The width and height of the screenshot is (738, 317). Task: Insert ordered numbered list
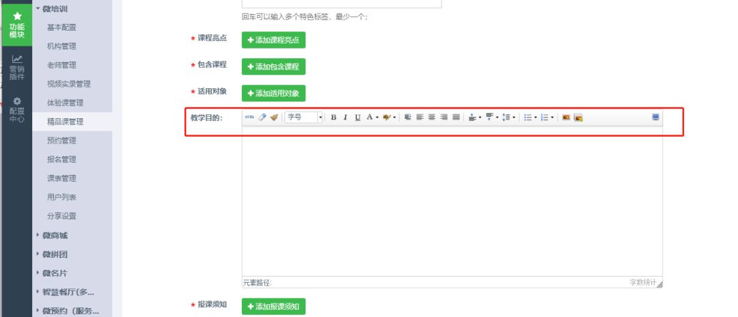545,117
